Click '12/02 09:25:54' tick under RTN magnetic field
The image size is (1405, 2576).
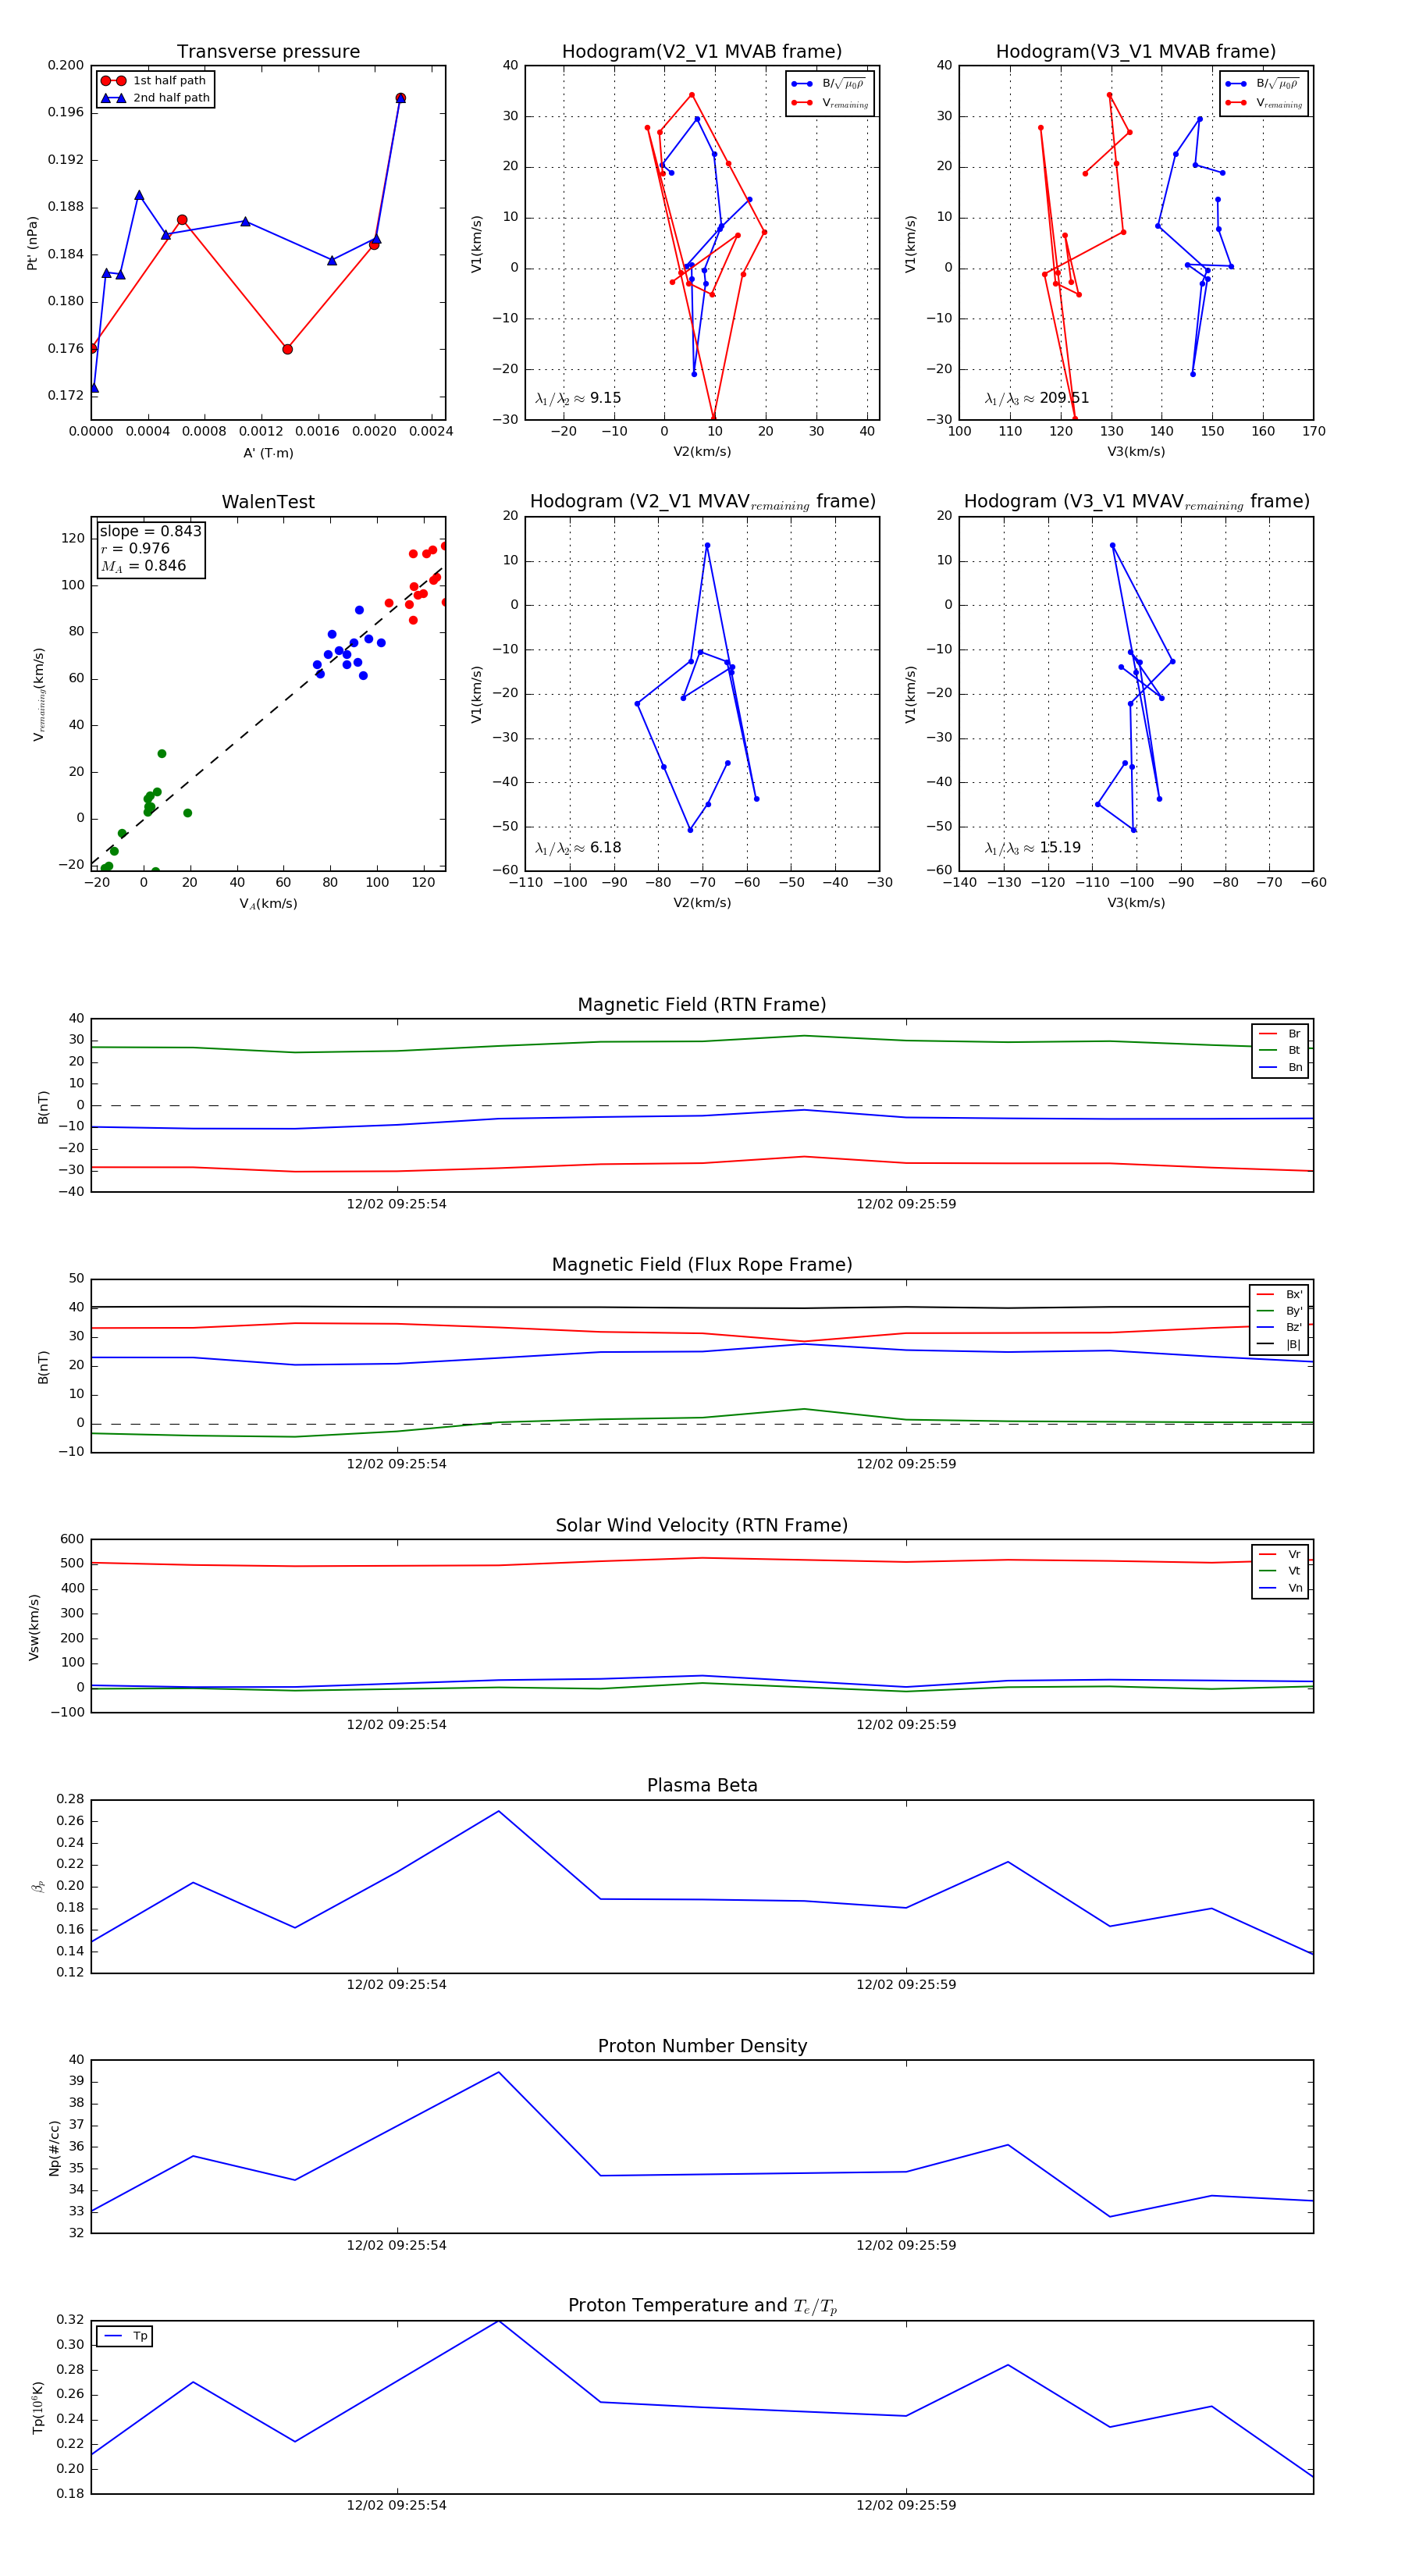(x=397, y=1204)
